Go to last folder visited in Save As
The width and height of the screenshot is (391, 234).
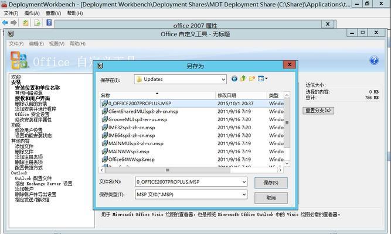click(234, 79)
